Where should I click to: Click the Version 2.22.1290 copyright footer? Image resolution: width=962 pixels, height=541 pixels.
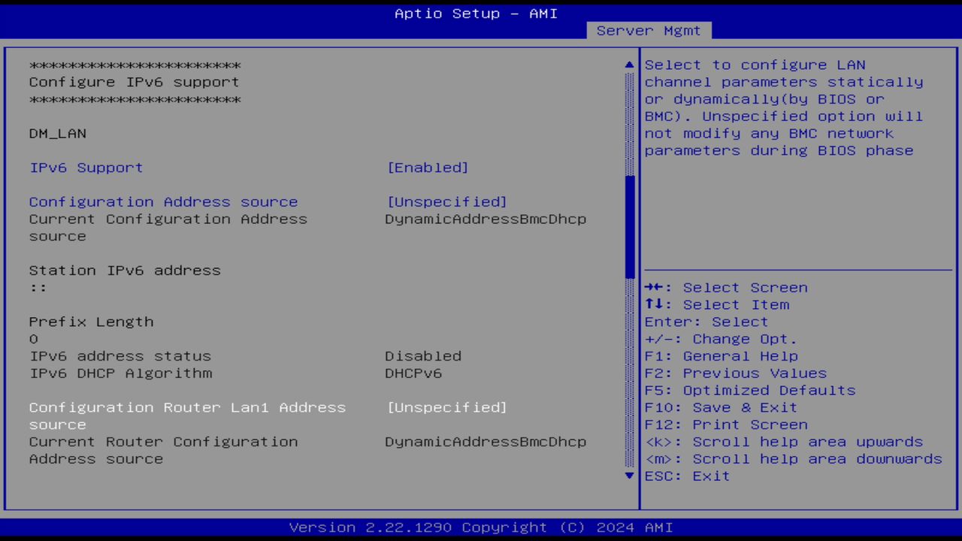coord(481,527)
